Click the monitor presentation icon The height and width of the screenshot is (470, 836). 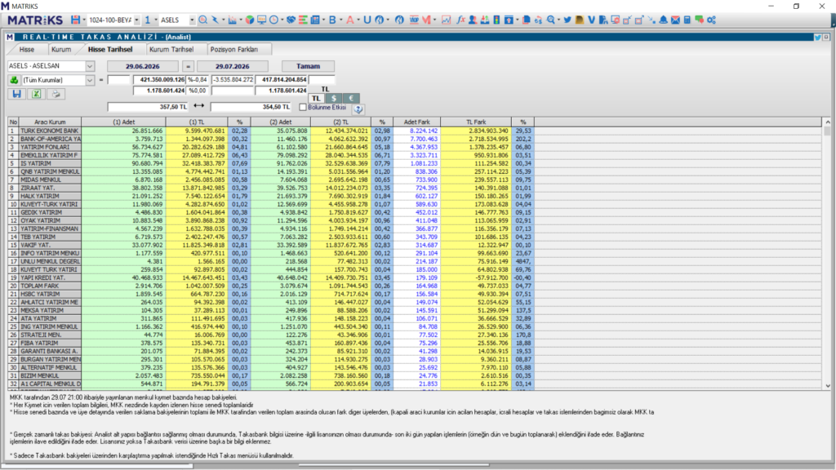[261, 20]
